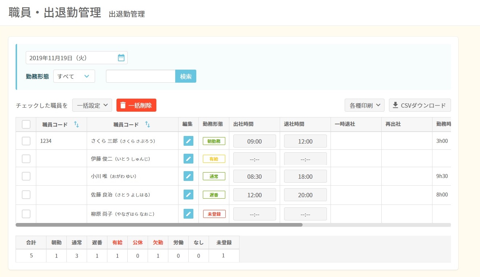Click 通常 count value 3
Screen dimensions: 480x277
77,256
